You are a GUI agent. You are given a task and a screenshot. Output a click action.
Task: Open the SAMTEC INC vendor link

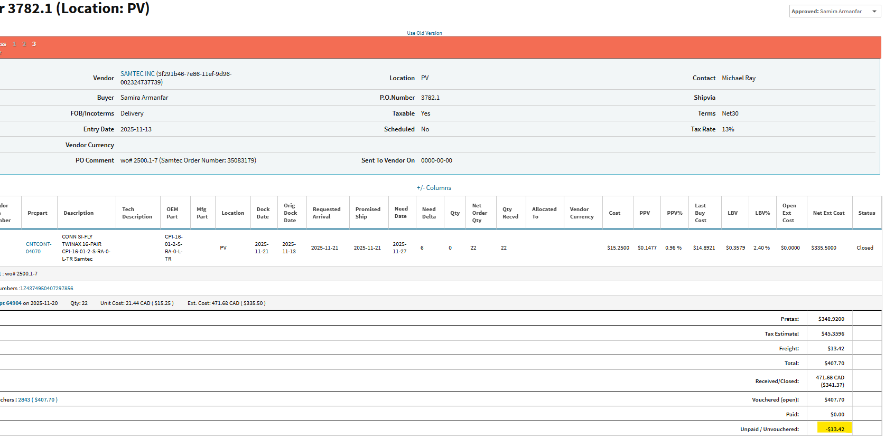point(137,74)
